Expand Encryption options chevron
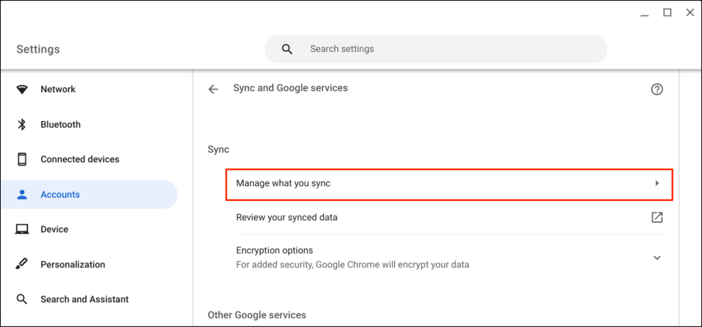Image resolution: width=702 pixels, height=327 pixels. coord(657,257)
